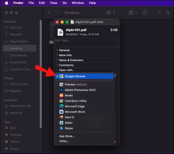Screen dimensions: 174x154
Task: Choose Other… application
Action: click(84, 141)
